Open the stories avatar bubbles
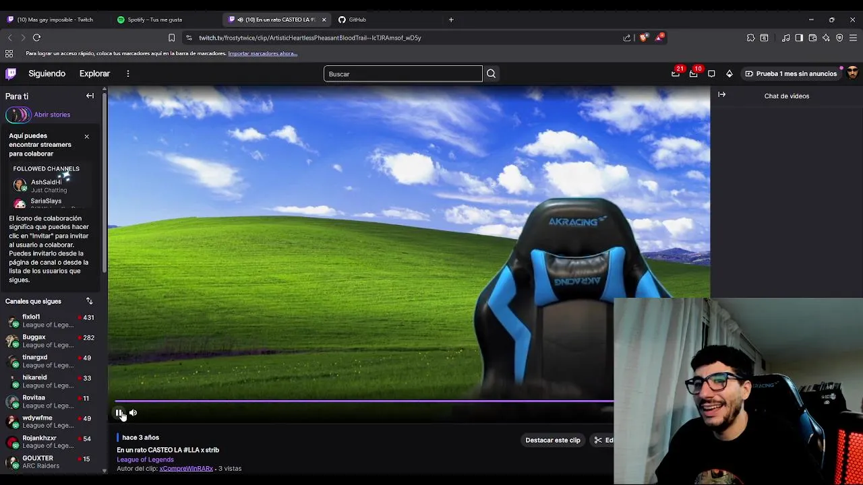The height and width of the screenshot is (485, 863). pyautogui.click(x=18, y=115)
